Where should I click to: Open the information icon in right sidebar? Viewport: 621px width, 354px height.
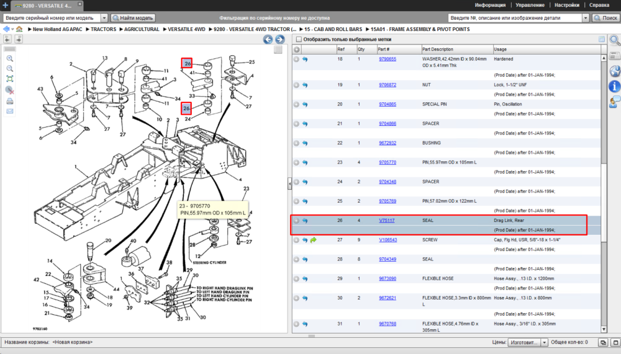pos(615,86)
